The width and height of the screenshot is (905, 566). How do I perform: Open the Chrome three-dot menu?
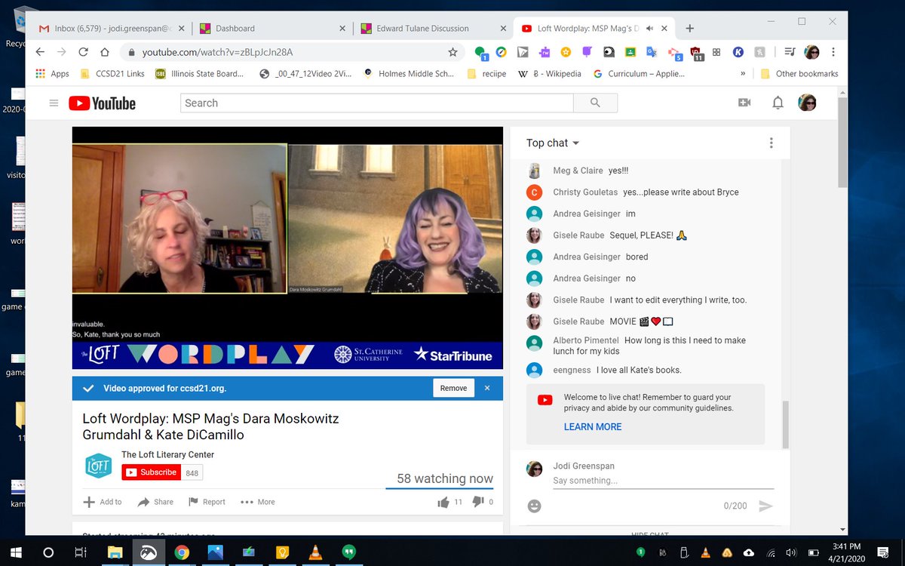point(833,52)
